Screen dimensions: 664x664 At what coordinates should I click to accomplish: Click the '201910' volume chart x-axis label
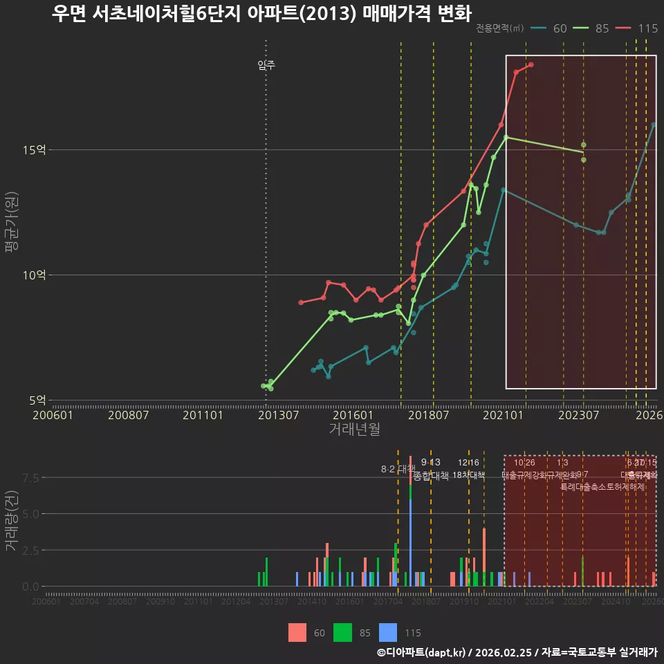464,601
